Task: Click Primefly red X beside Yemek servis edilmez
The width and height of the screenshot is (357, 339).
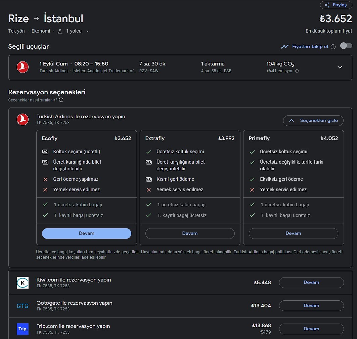Action: [x=252, y=190]
